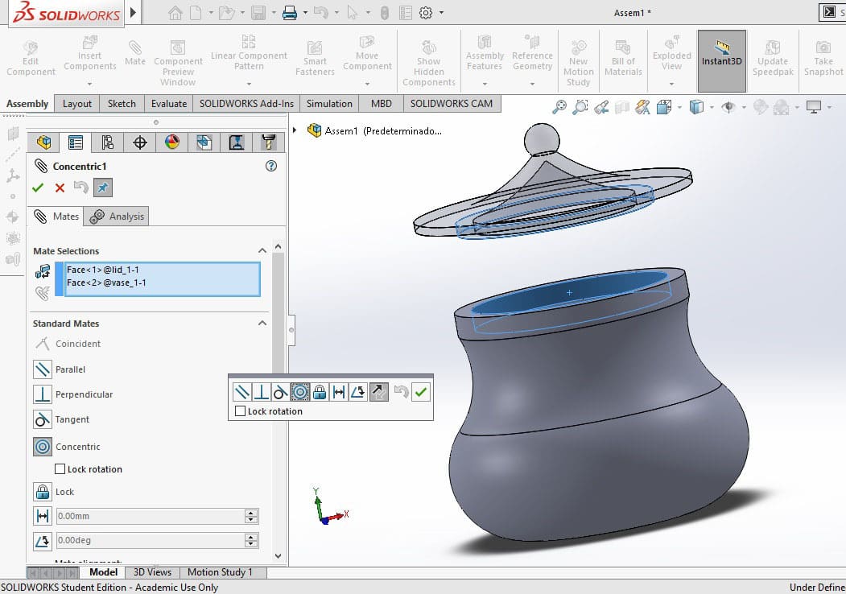This screenshot has height=594, width=846.
Task: Choose Tangent in floating mate toolbar
Action: [281, 392]
